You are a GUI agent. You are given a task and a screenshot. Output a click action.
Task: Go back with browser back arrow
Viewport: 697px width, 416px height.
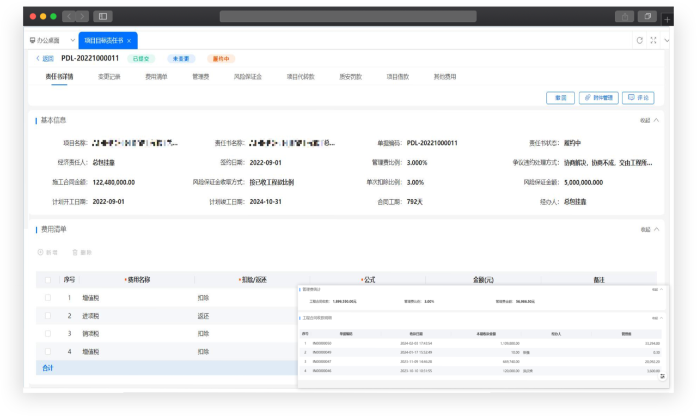tap(69, 16)
